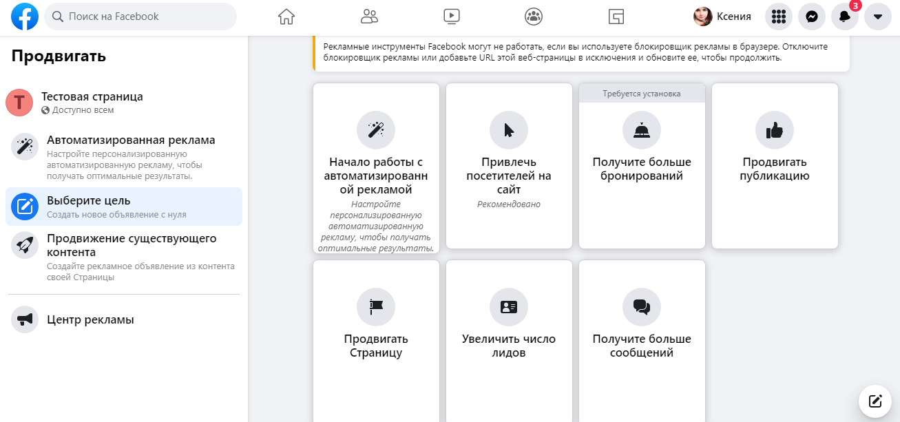Click the ad blocker warning message text
The width and height of the screenshot is (900, 422).
[x=575, y=52]
